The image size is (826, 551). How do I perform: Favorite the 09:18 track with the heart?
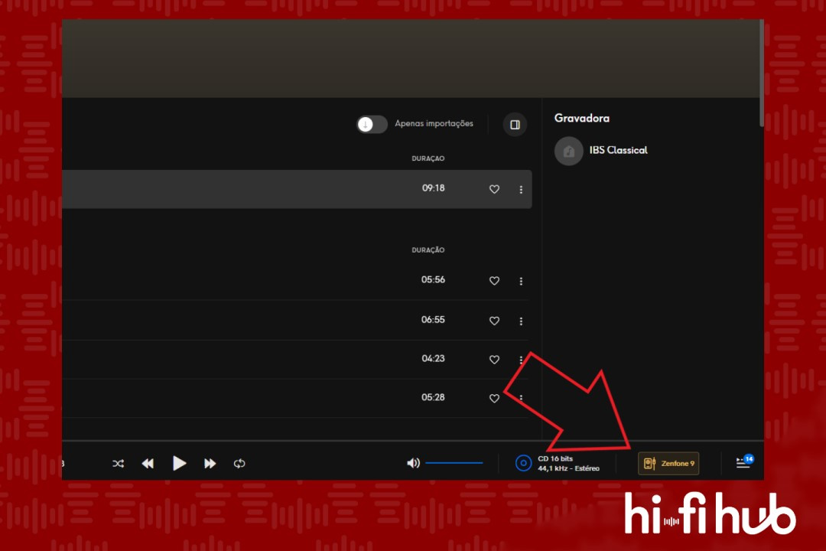click(494, 189)
